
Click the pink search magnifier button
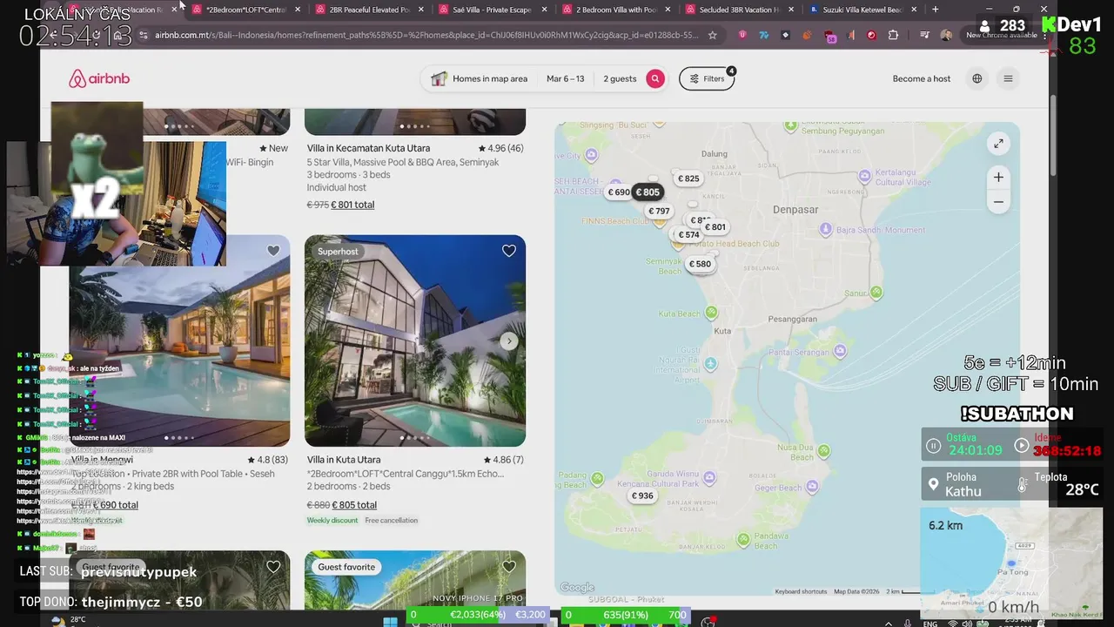tap(655, 78)
